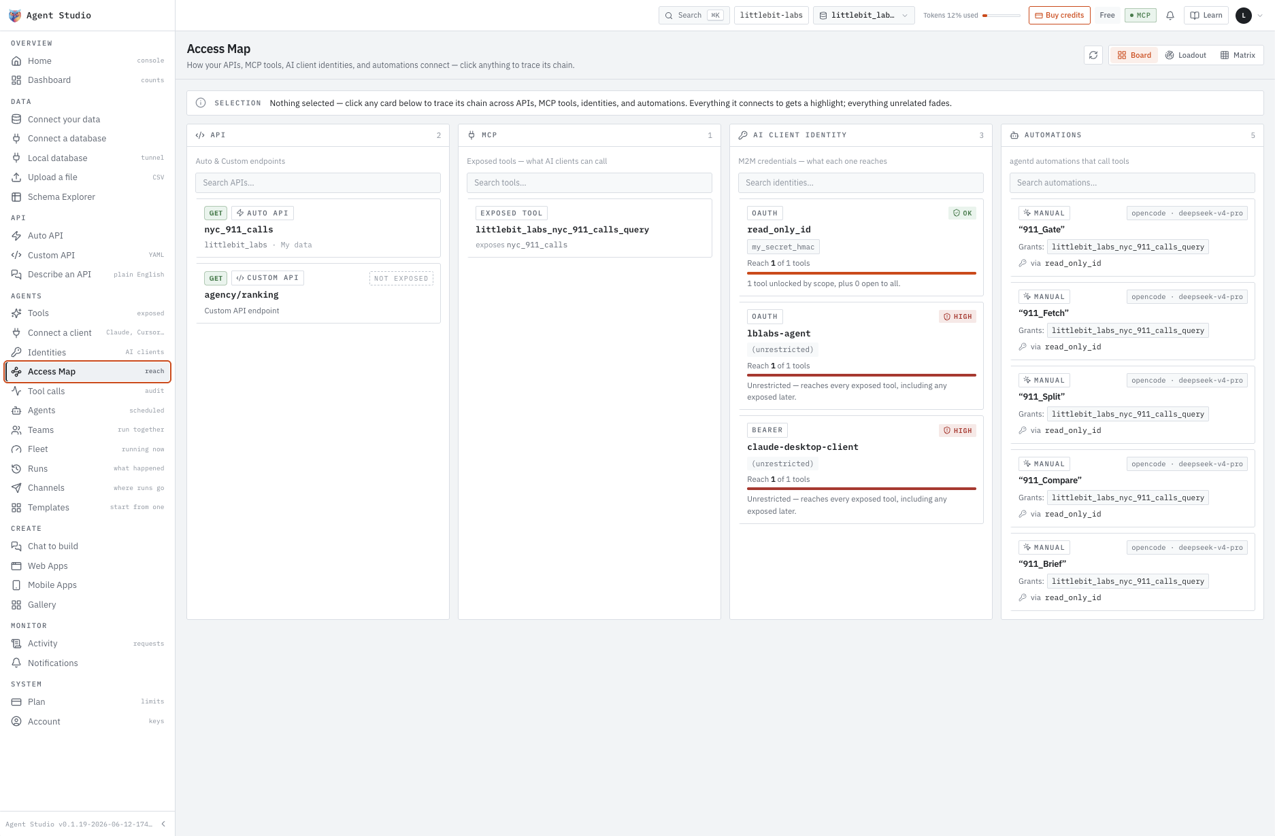Click the Account user icon in the sidebar
The height and width of the screenshot is (836, 1275).
[x=16, y=722]
